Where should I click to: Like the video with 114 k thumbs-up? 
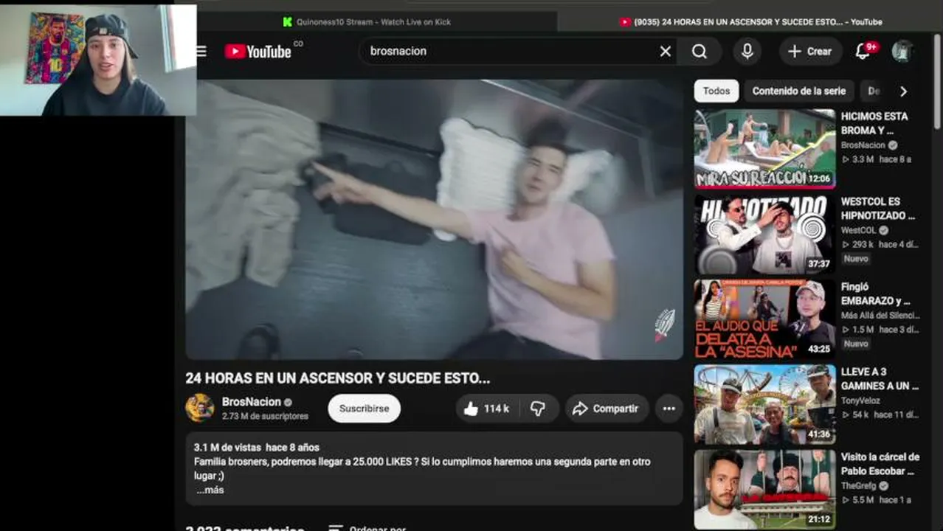(487, 409)
